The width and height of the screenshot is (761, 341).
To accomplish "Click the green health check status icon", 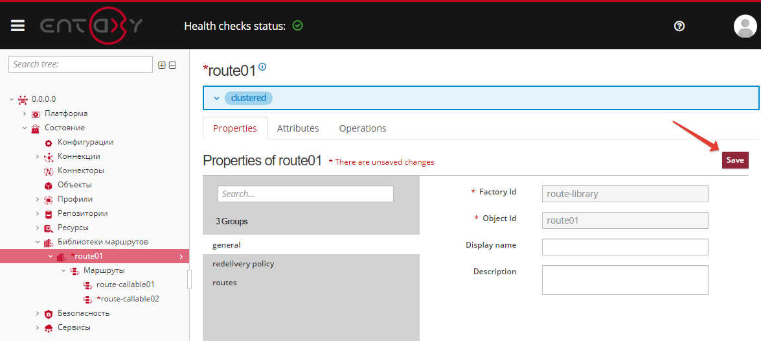I will pyautogui.click(x=297, y=26).
